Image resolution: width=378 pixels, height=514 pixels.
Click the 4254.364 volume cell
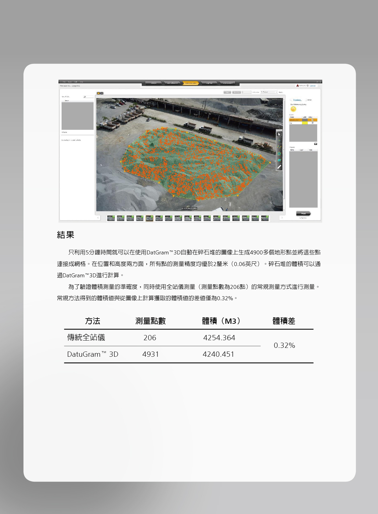[x=219, y=338]
